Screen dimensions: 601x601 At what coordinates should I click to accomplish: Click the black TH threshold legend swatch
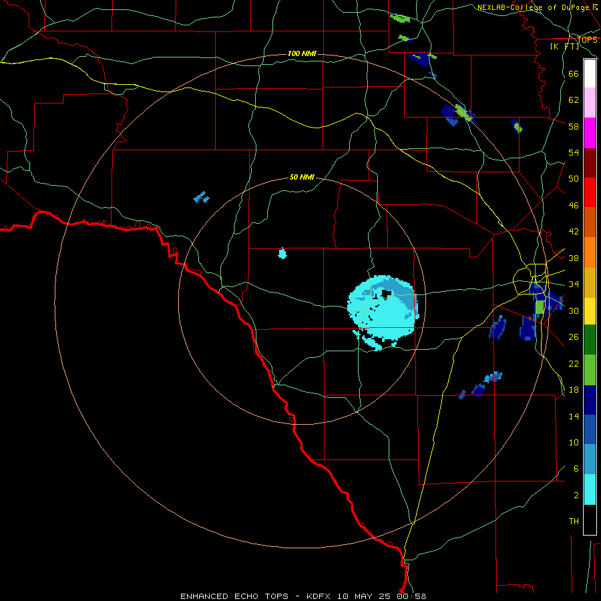[590, 520]
